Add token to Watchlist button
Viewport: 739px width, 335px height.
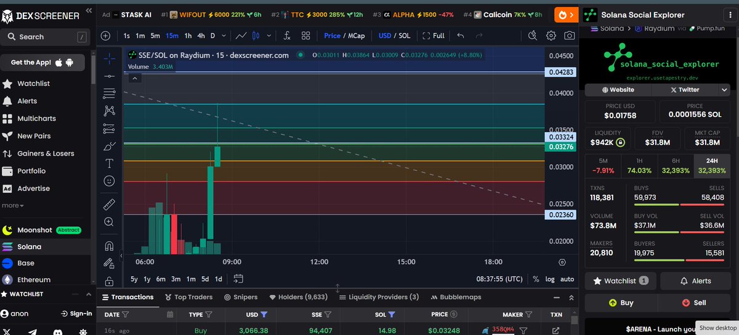[621, 281]
